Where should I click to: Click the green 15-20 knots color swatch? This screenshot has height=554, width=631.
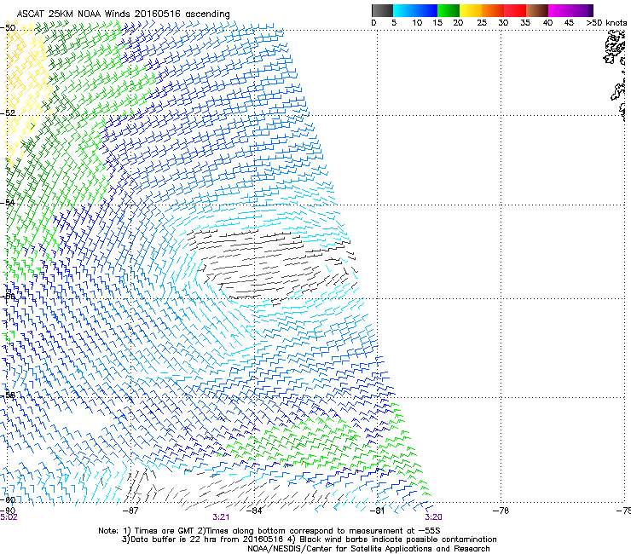click(449, 10)
